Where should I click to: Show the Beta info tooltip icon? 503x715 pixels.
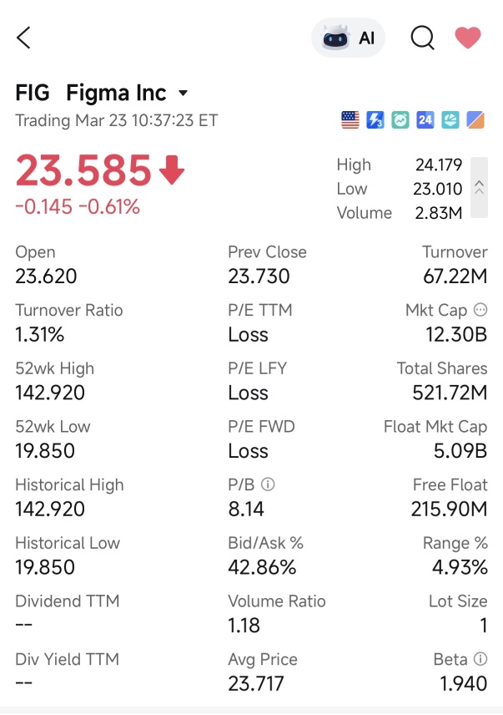480,658
